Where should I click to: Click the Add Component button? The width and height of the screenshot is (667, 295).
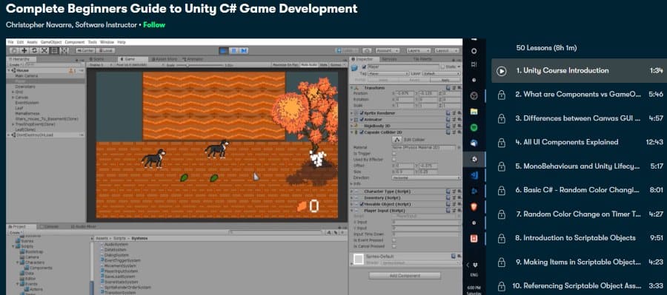tap(405, 276)
